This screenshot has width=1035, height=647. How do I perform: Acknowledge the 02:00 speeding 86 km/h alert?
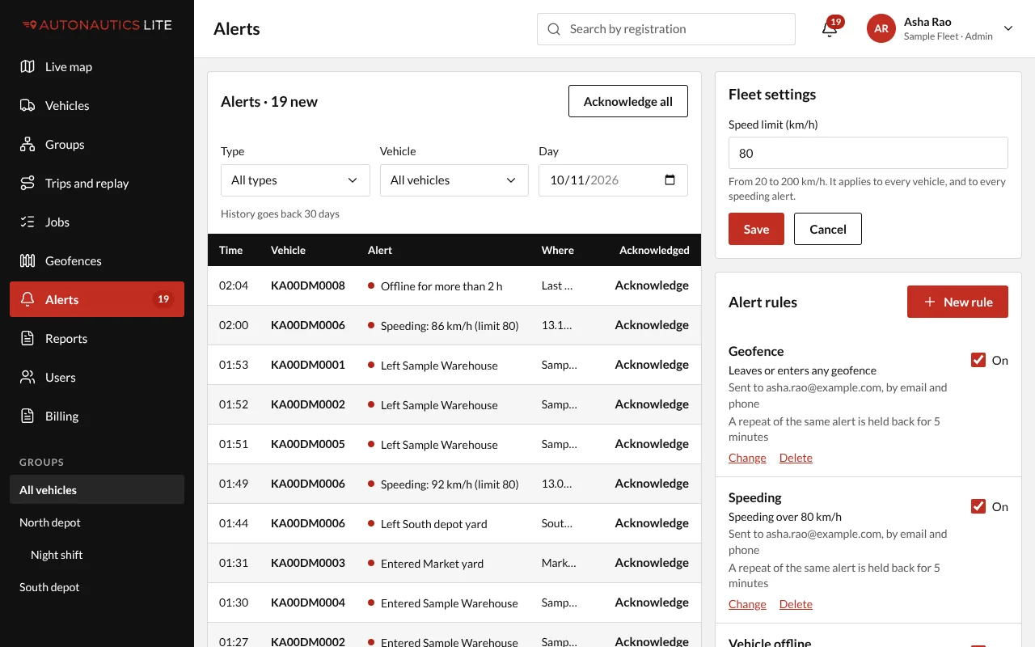652,325
